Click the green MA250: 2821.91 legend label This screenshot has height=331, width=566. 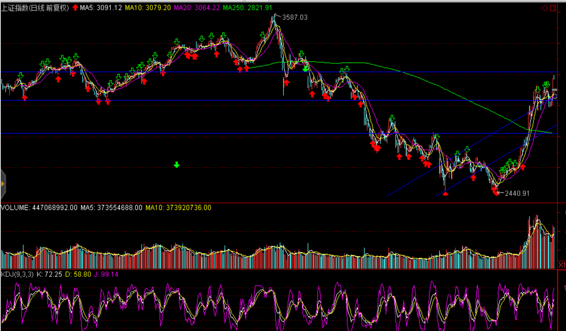[x=247, y=8]
